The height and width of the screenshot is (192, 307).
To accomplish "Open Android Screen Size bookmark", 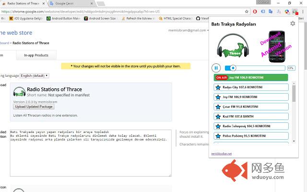I will [100, 18].
